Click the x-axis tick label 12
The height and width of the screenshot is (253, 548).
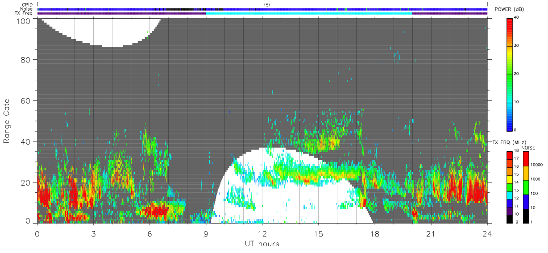coord(262,233)
